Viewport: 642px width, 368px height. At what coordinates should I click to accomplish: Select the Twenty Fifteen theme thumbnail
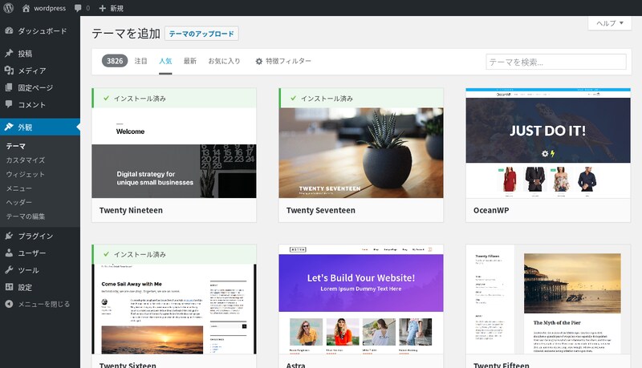click(x=548, y=299)
